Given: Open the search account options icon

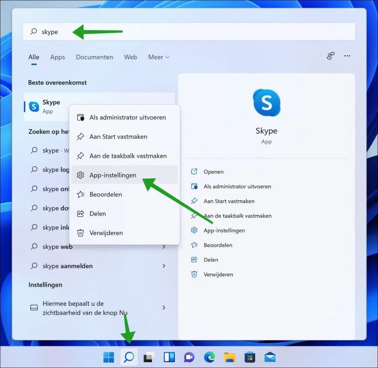Looking at the screenshot, I should tap(331, 56).
